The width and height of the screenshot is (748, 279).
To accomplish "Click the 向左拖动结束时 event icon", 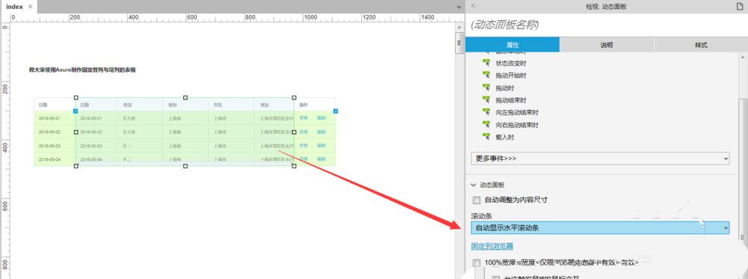I will click(487, 112).
